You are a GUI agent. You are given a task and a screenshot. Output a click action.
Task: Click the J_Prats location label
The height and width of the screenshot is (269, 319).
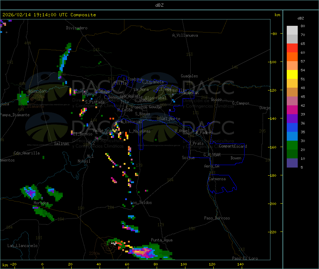196,144
